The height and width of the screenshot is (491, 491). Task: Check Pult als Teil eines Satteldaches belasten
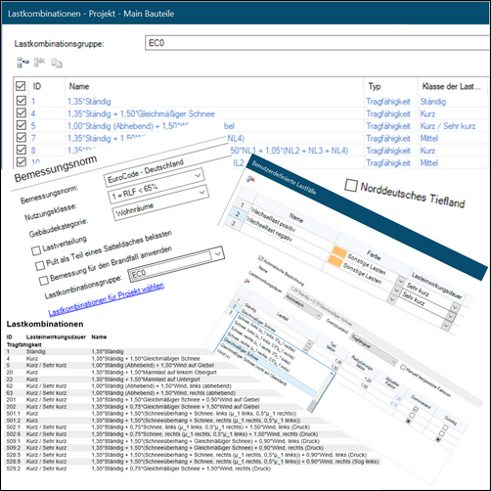click(40, 265)
